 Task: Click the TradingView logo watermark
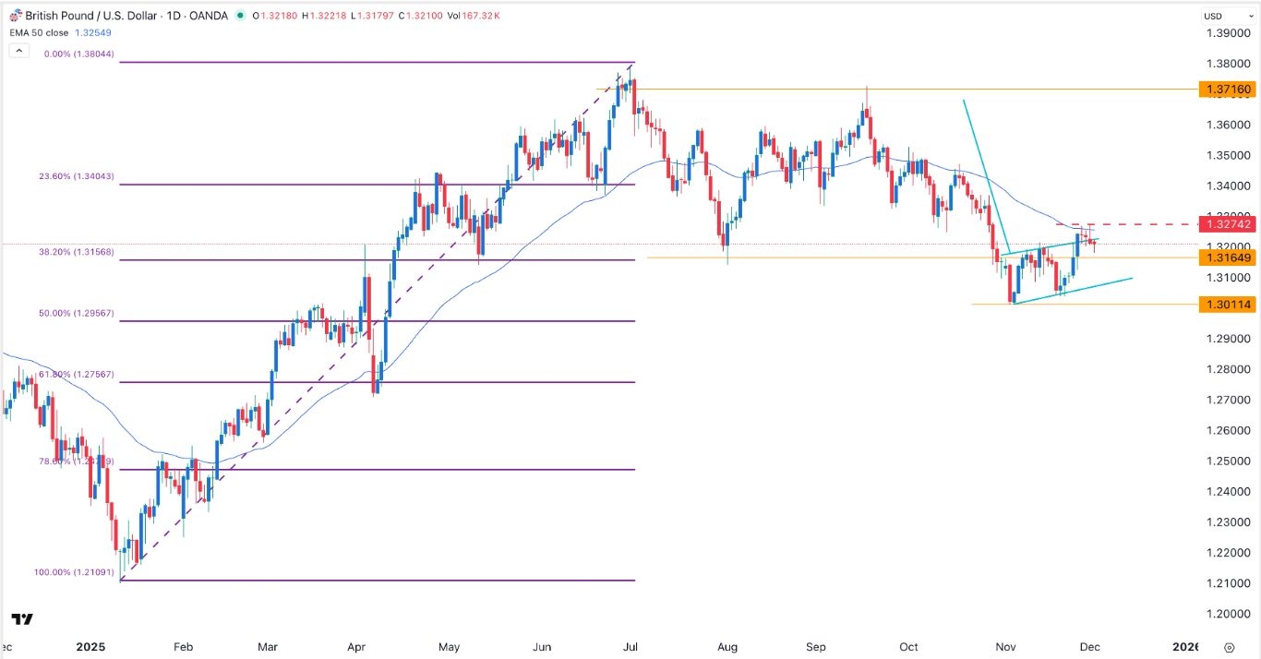click(x=23, y=619)
